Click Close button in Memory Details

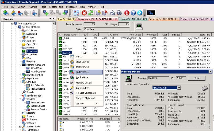(x=196, y=78)
